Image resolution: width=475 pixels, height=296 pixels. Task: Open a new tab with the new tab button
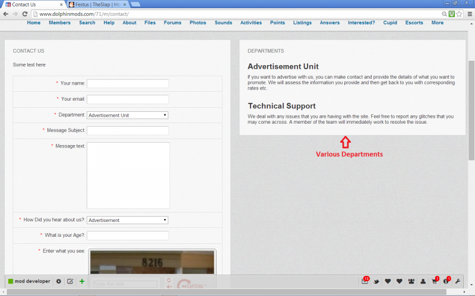pos(135,4)
